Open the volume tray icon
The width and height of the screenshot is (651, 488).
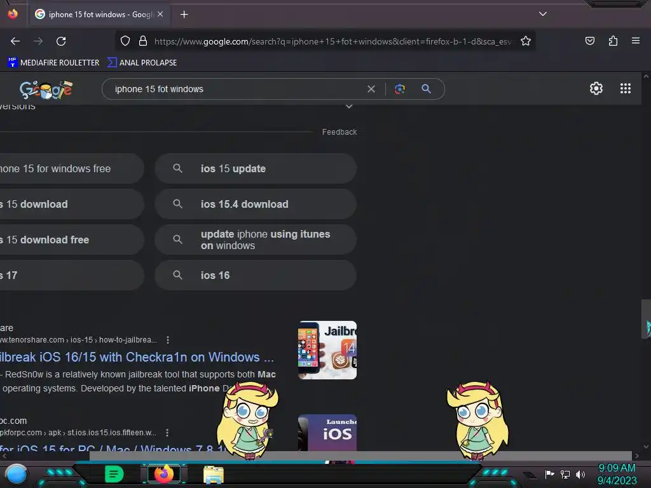(580, 474)
